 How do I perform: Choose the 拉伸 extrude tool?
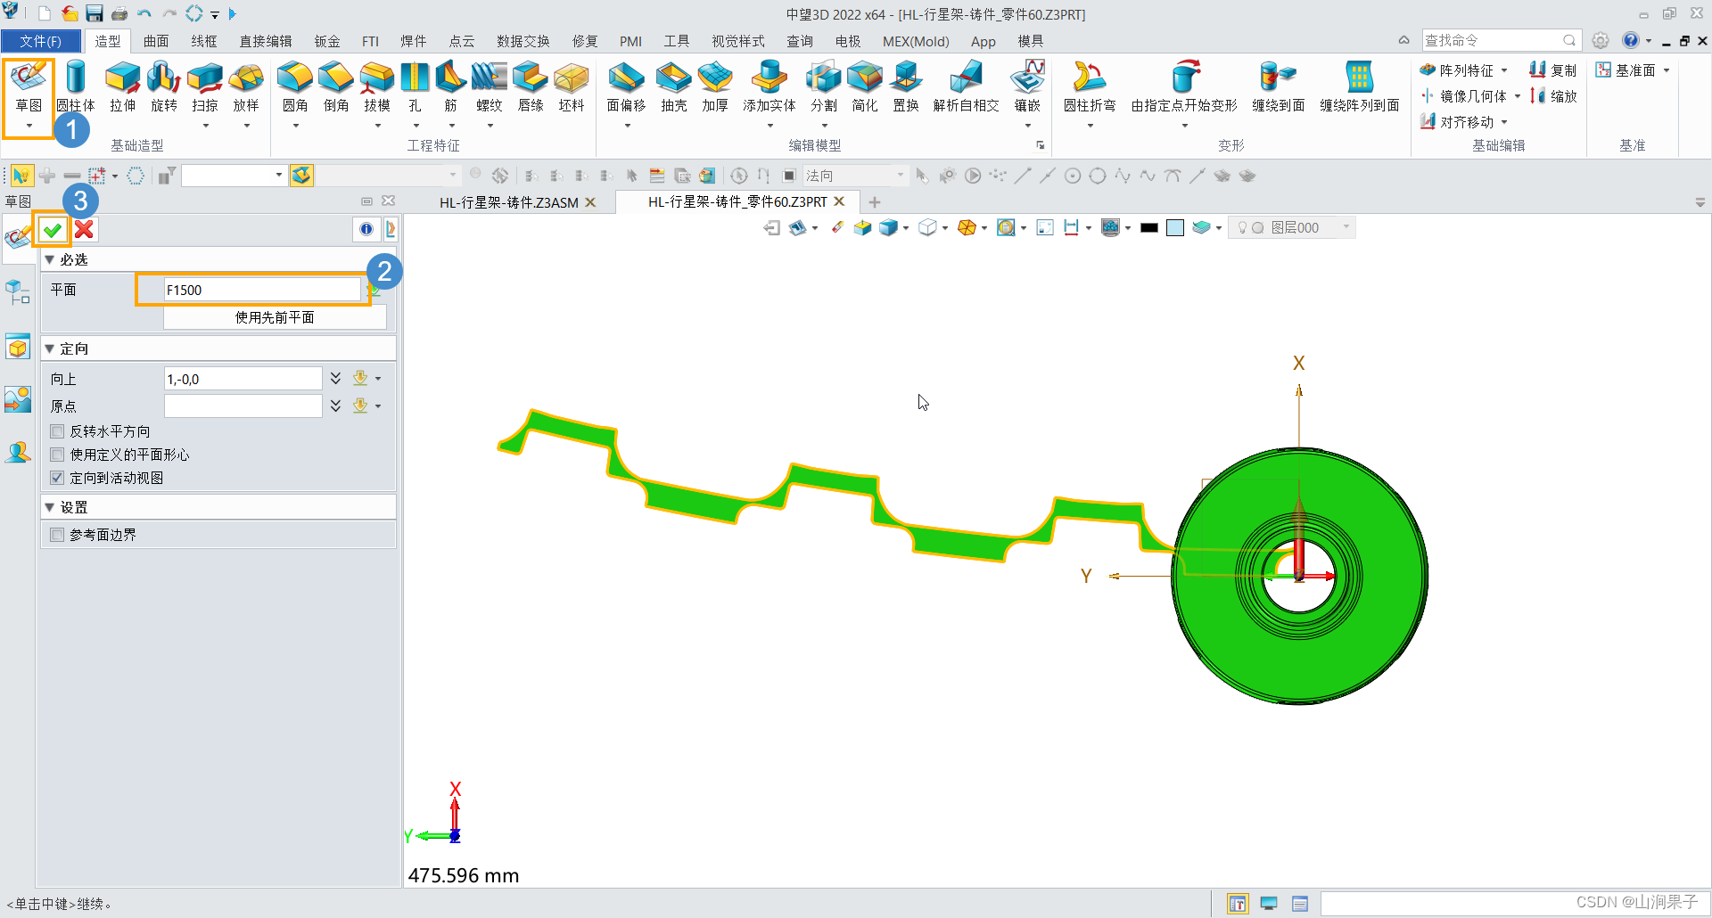tap(123, 87)
